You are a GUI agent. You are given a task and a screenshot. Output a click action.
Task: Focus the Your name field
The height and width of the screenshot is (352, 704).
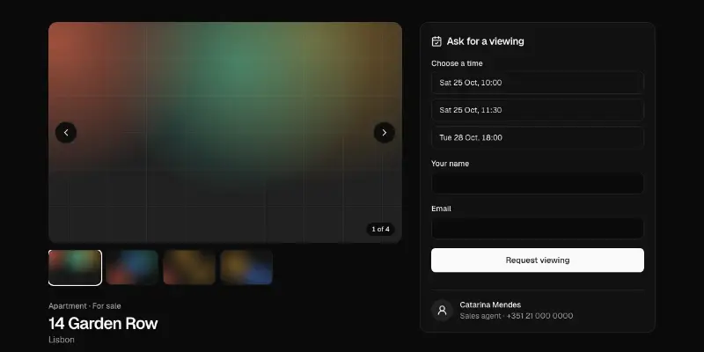[x=538, y=183]
